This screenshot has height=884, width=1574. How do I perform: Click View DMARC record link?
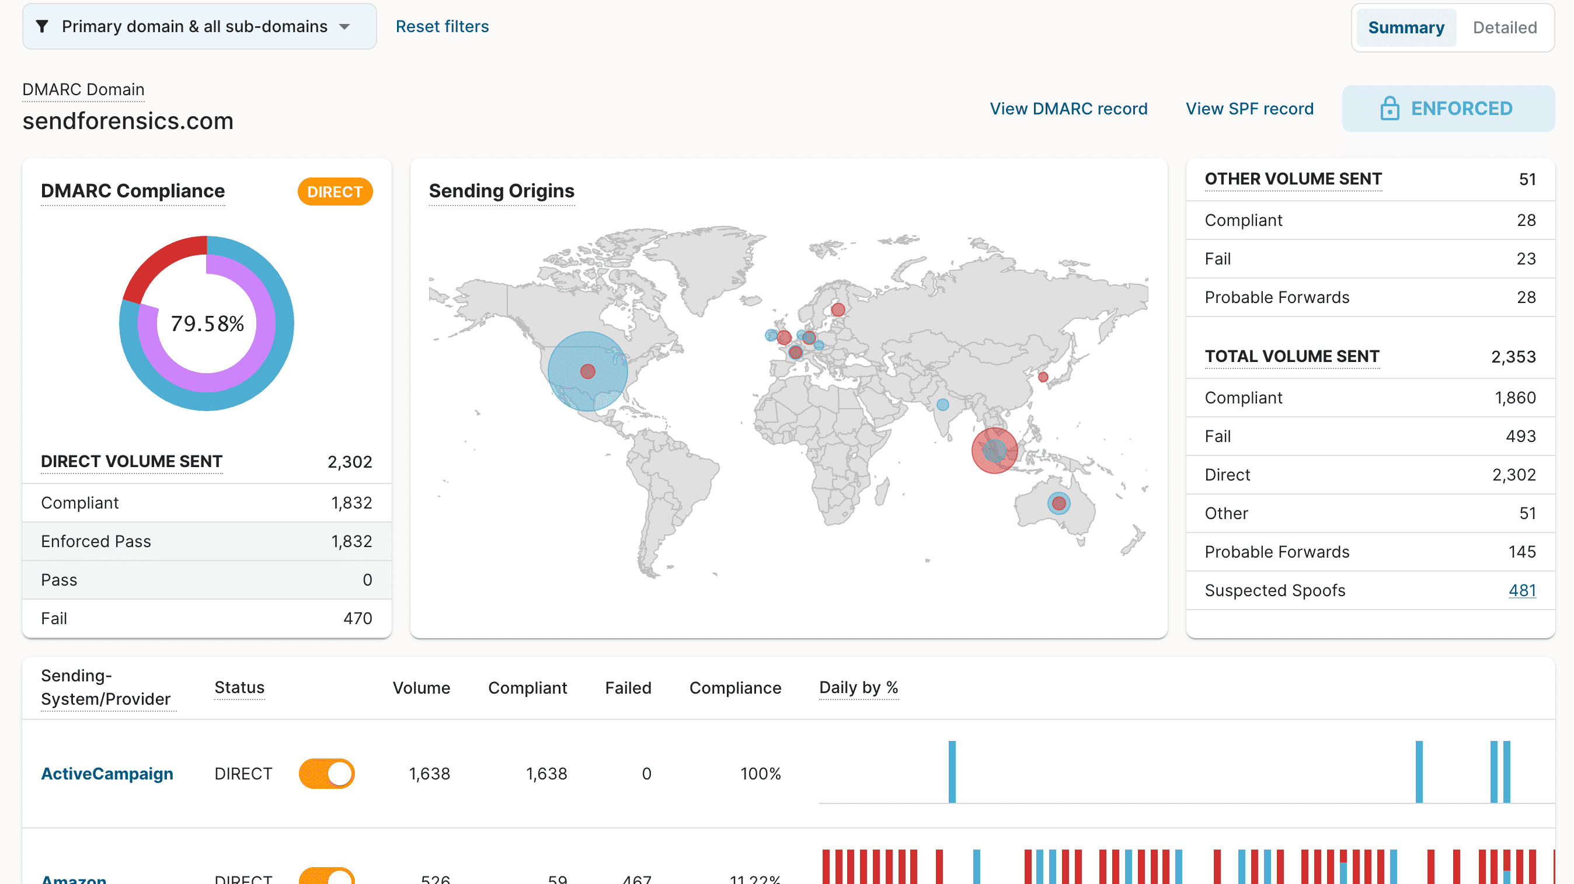[x=1070, y=108]
